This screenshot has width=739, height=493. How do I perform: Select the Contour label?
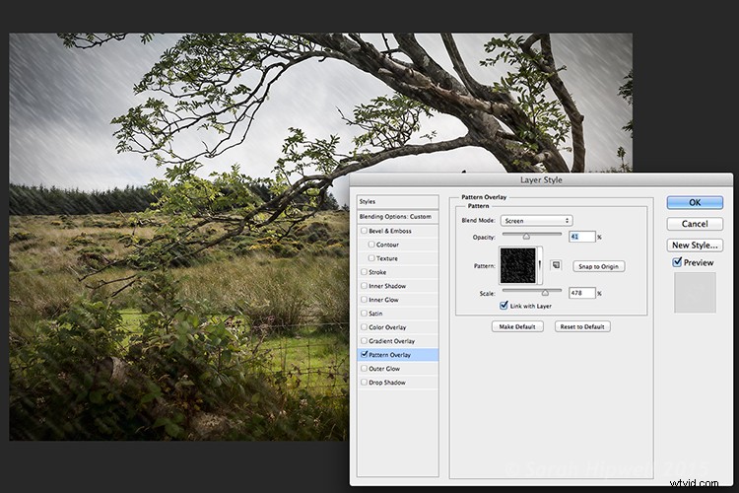click(387, 245)
